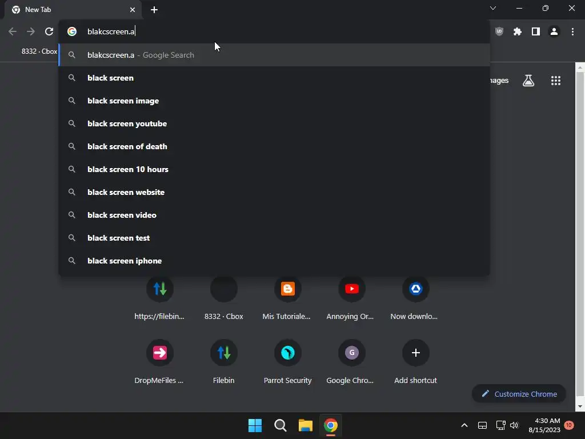Open the 8332 · Cbox bookmark
The image size is (585, 439).
(x=39, y=51)
